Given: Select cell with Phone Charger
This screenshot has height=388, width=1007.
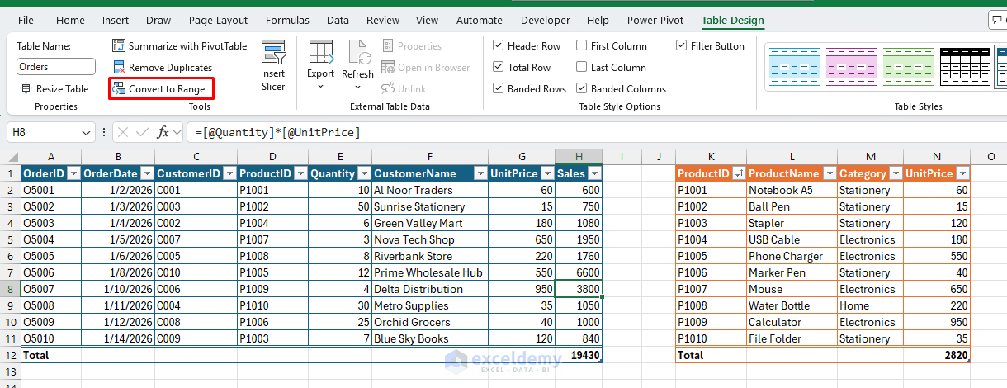Looking at the screenshot, I should [x=792, y=256].
